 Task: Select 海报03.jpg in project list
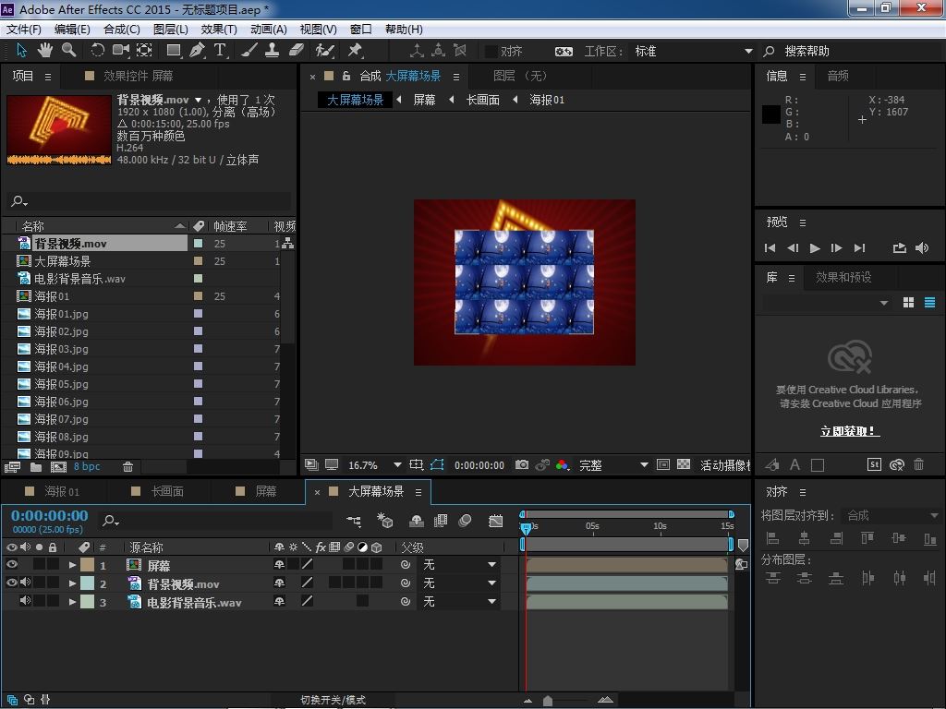[x=61, y=349]
